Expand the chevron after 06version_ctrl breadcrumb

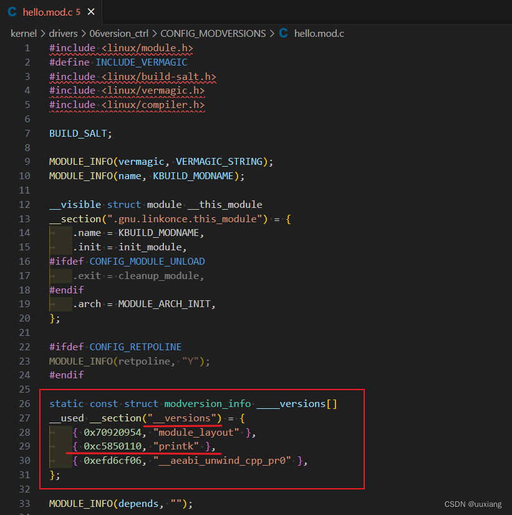tap(154, 34)
